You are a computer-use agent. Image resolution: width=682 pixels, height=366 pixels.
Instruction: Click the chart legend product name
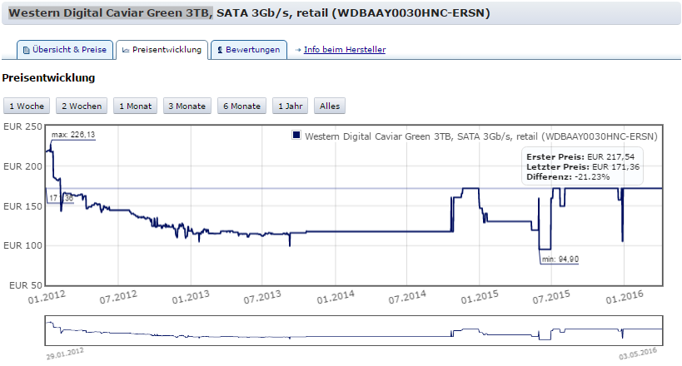[481, 136]
